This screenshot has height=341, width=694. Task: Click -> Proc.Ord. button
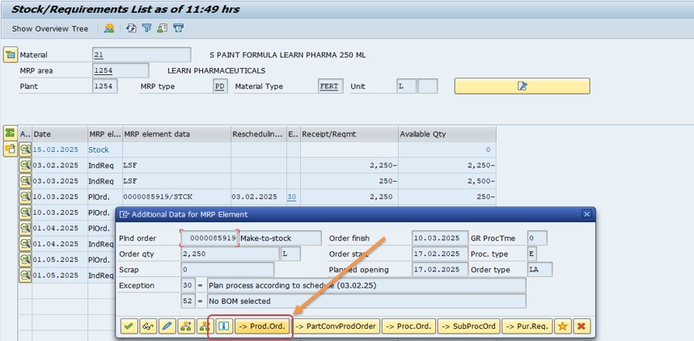(x=408, y=326)
